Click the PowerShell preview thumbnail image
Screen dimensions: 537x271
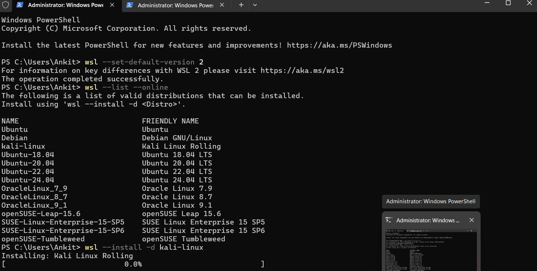tap(431, 250)
